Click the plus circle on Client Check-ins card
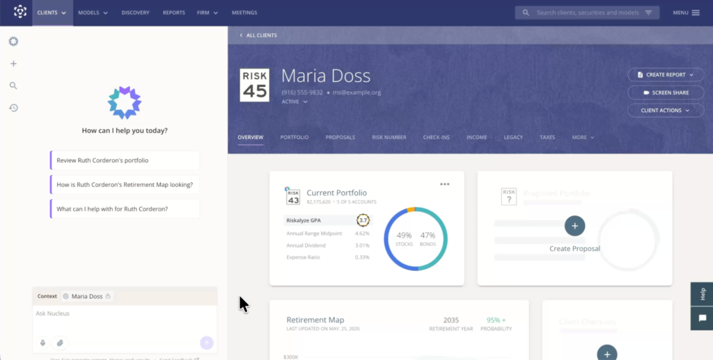 click(607, 354)
